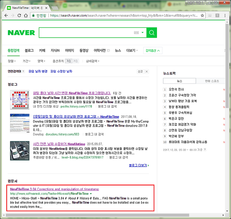Open blog post 사진 만든 날짜 수정하기 Newfiletime
Image resolution: width=231 pixels, height=219 pixels.
pos(59,144)
